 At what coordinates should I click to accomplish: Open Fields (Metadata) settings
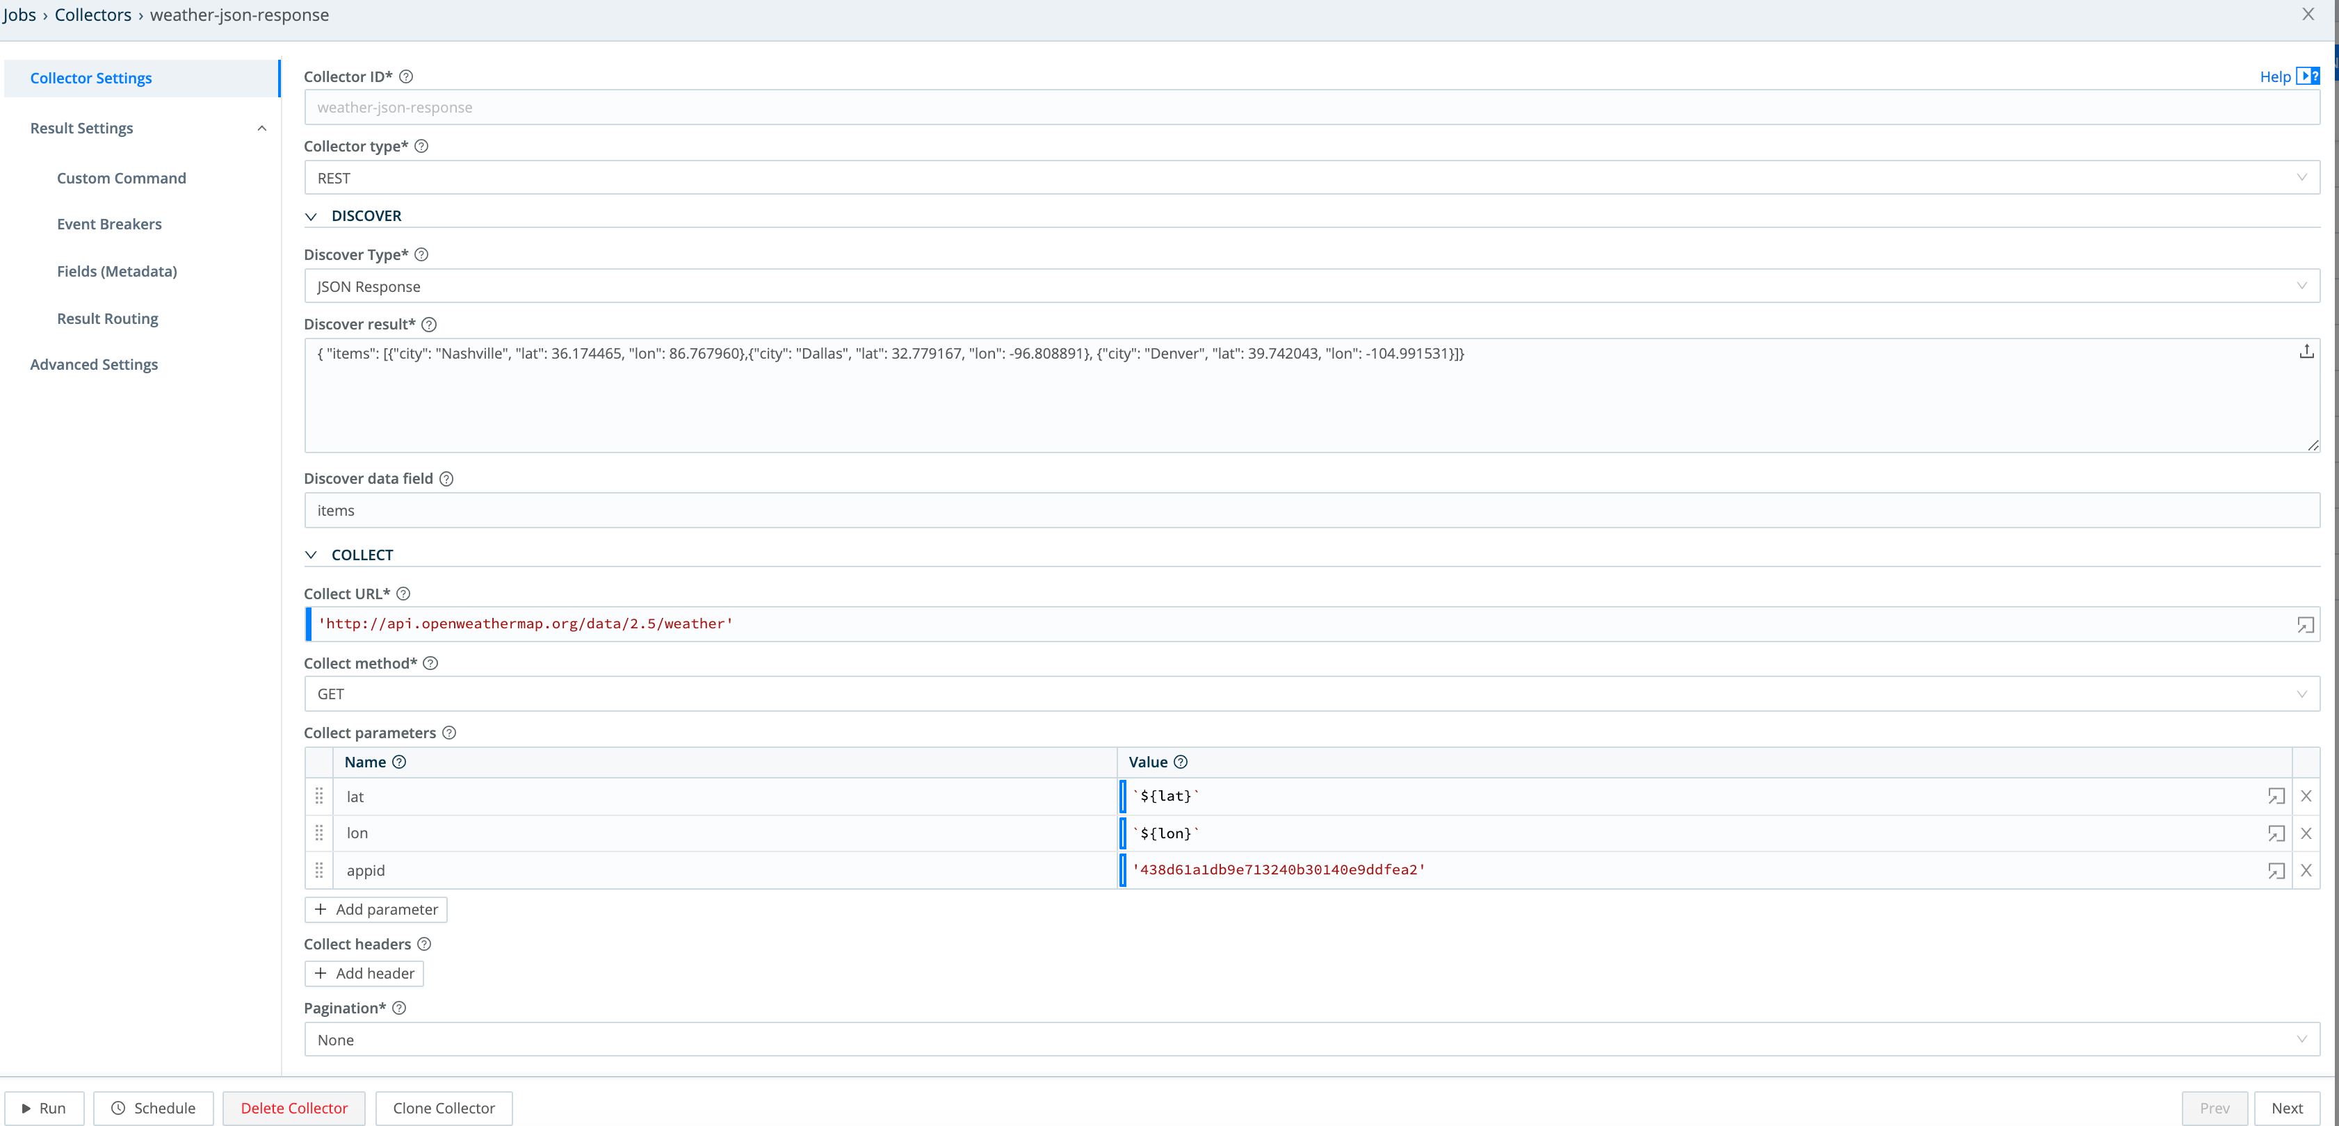pos(117,271)
